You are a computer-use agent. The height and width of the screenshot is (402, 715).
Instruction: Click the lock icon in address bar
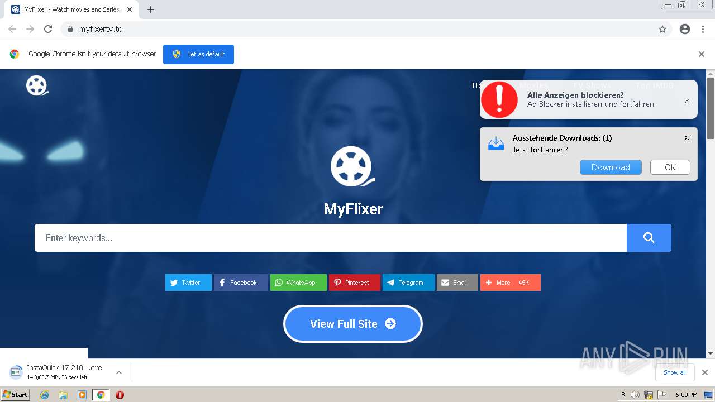[70, 29]
